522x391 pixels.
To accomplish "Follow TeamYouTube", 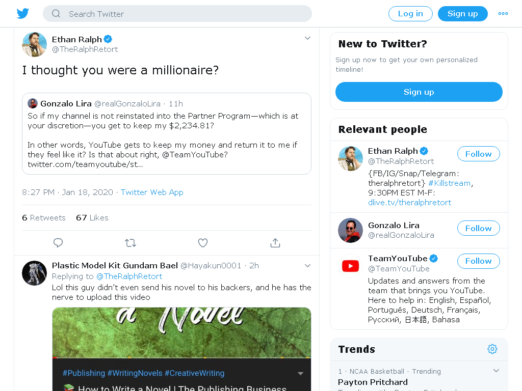I will point(478,261).
